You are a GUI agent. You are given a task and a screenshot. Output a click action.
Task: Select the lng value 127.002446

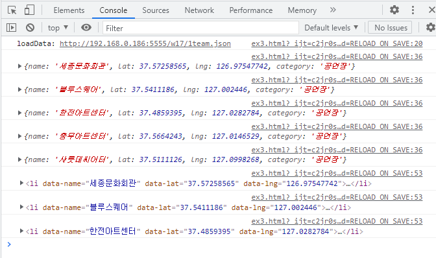226,89
